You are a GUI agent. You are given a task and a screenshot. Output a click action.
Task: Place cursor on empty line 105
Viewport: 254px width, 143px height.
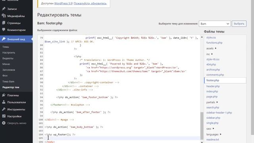click(x=122, y=138)
